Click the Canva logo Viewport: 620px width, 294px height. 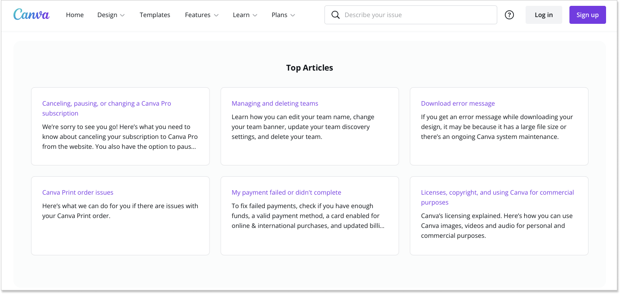[31, 14]
